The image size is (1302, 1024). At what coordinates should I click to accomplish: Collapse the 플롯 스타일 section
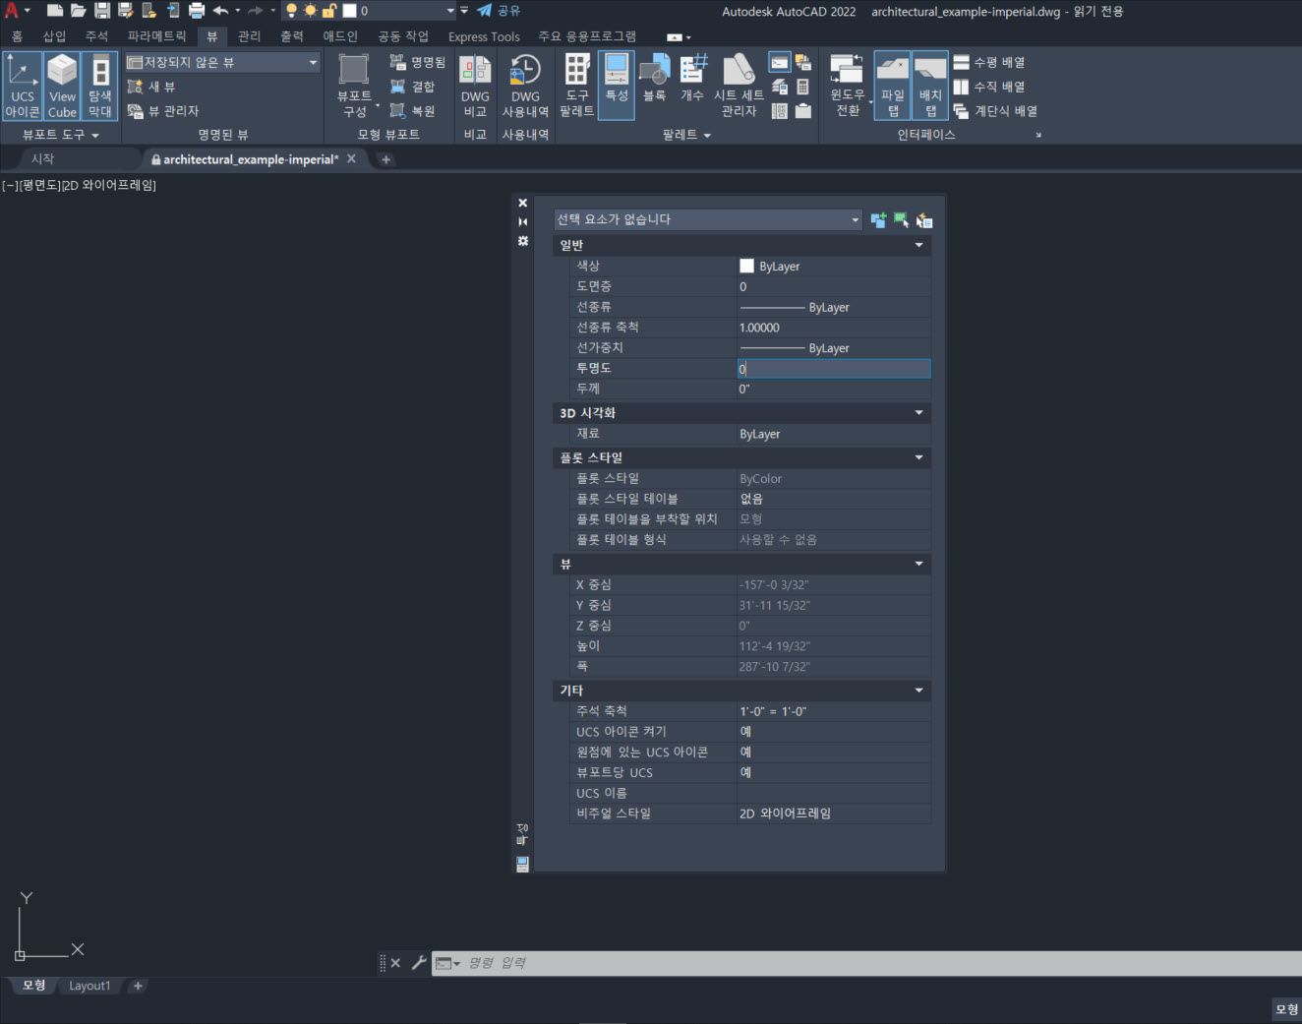click(919, 457)
